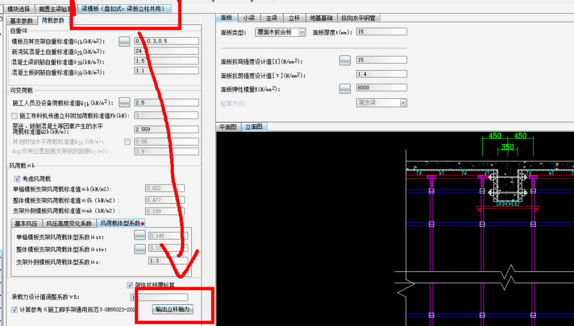
Task: Switch to the 纵向水平钢管 tab
Action: click(x=358, y=18)
